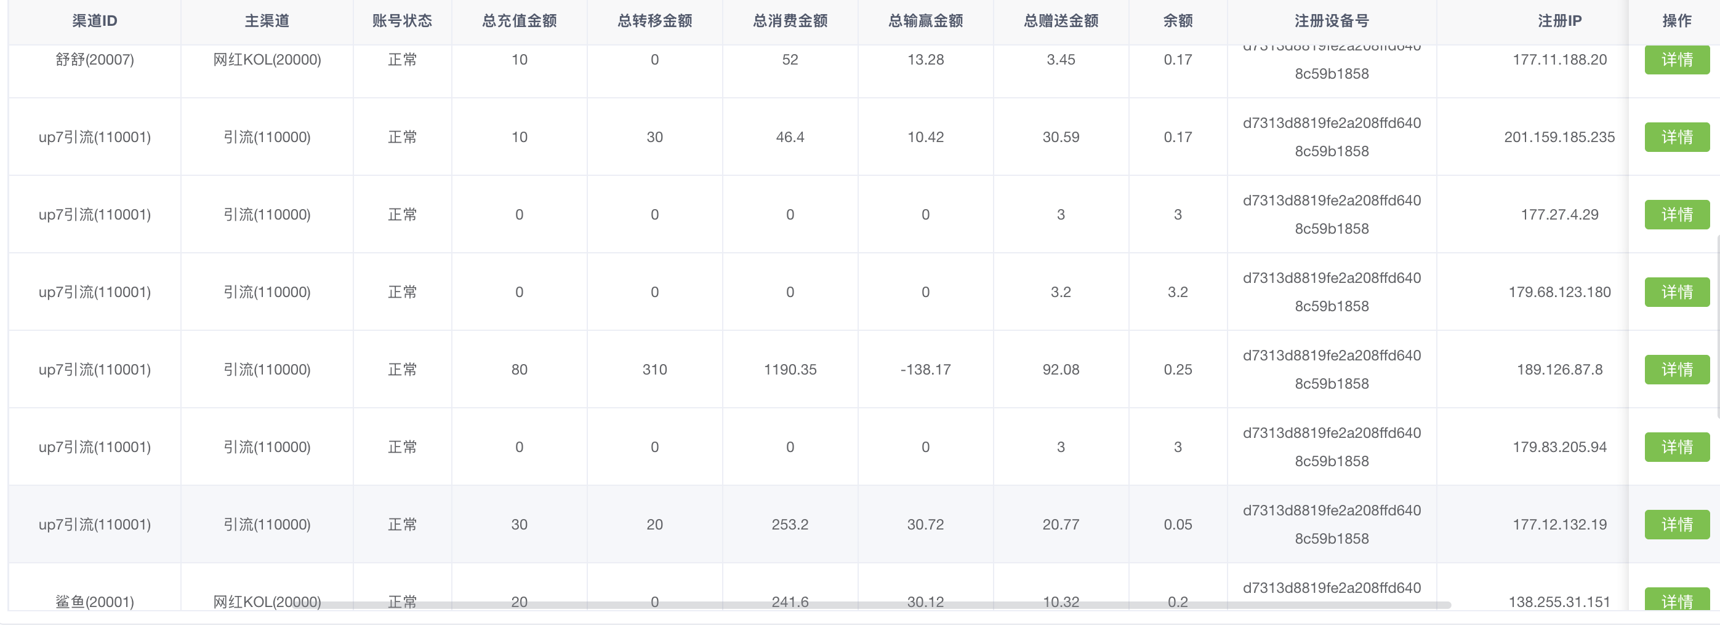Click IP address 177.11.188.20
Viewport: 1720px width, 631px height.
[x=1560, y=60]
